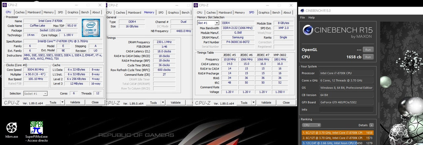Viewport: 423px width, 145px height.
Task: Open Caches tab in the Memory window
Action: tap(121, 13)
